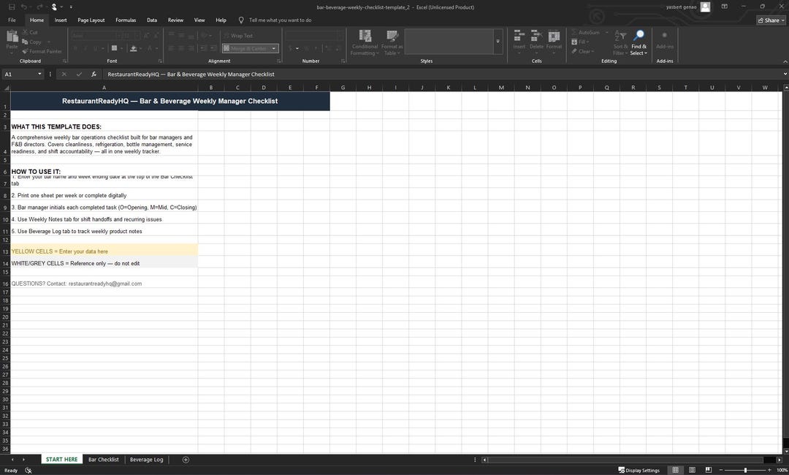Image resolution: width=789 pixels, height=475 pixels.
Task: Toggle Touch/Mouse mode icon in title bar
Action: (x=54, y=7)
